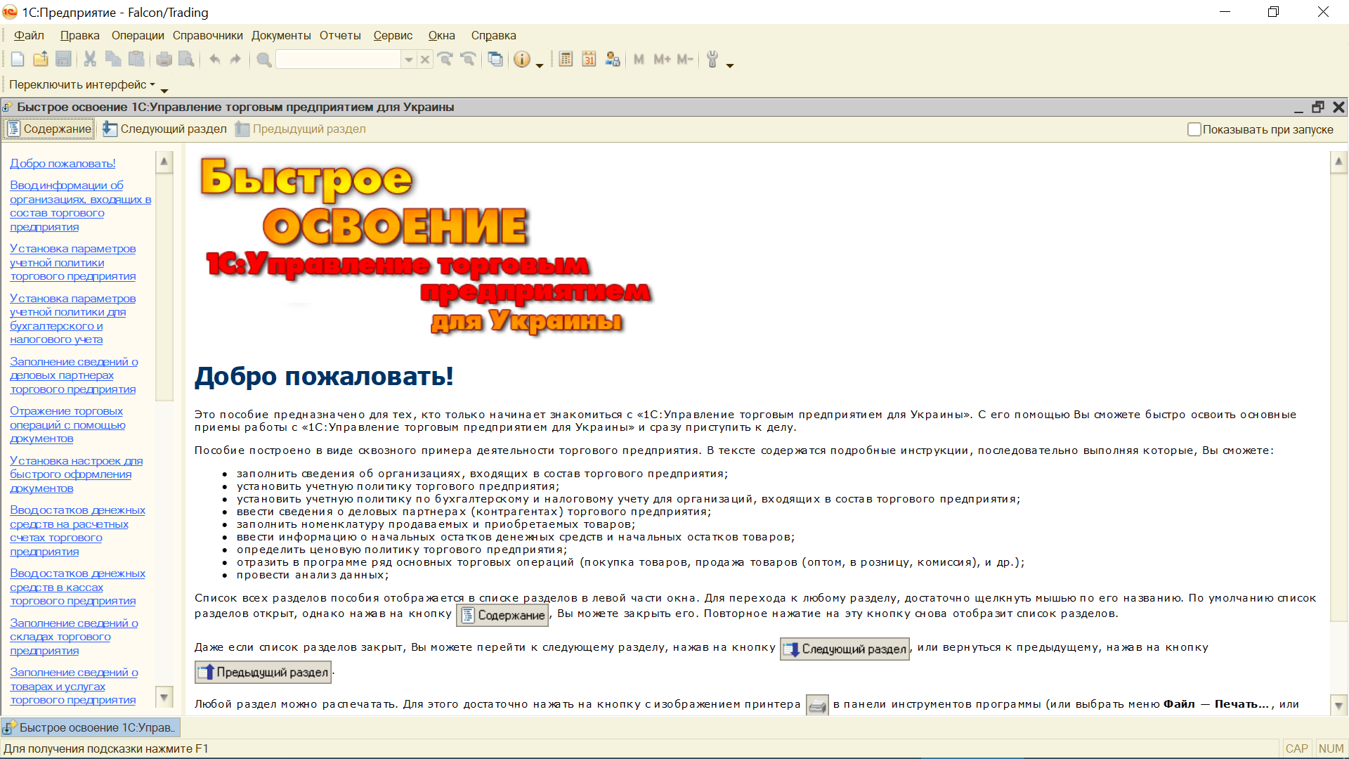Click the Find previous icon
The image size is (1349, 759).
click(x=468, y=60)
